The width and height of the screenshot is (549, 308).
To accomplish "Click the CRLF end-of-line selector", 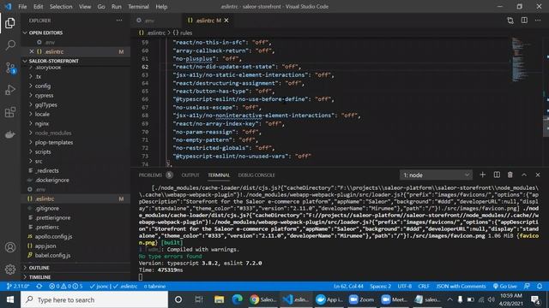I will click(x=423, y=286).
